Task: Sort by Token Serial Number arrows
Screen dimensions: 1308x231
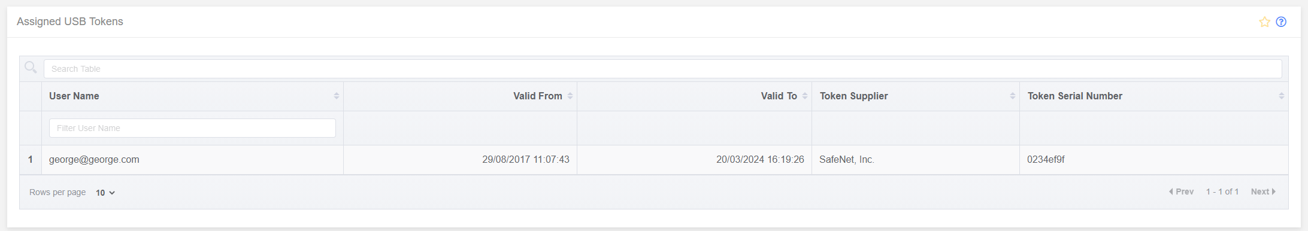Action: [1282, 96]
